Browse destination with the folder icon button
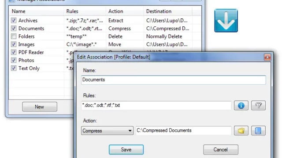 (241, 131)
